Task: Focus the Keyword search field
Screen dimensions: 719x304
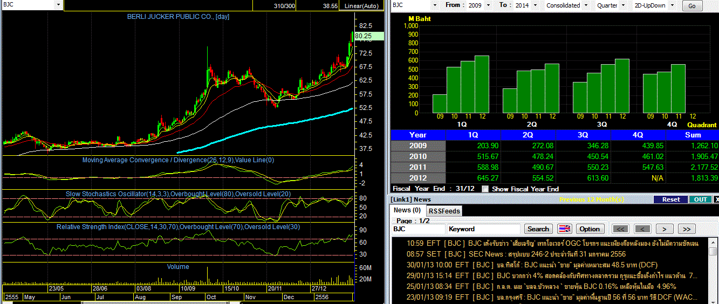Action: [x=484, y=229]
